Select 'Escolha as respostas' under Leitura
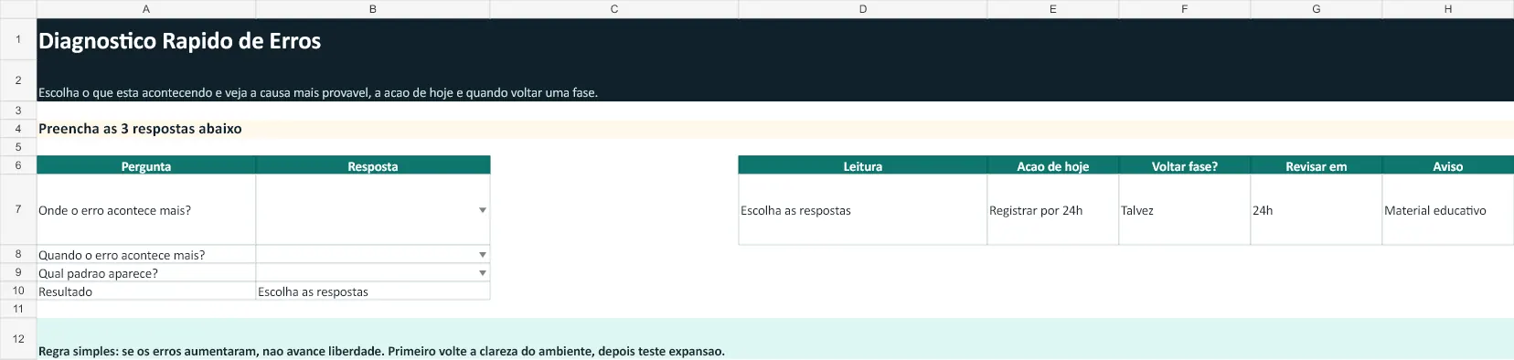Image resolution: width=1514 pixels, height=360 pixels. [x=863, y=209]
